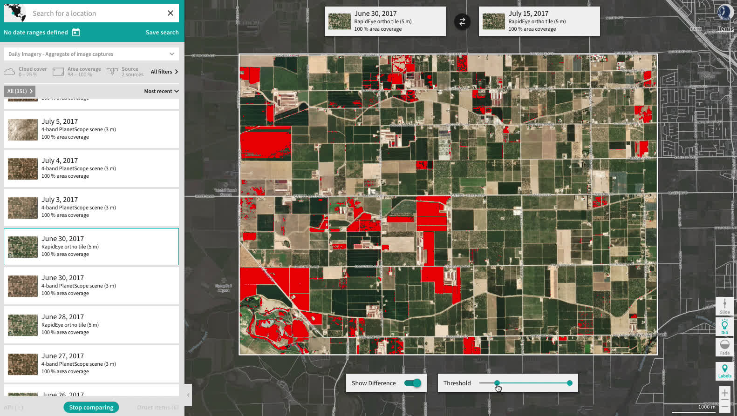Screen dimensions: 737x416
Task: Open the Most recent sort dropdown
Action: tap(161, 91)
